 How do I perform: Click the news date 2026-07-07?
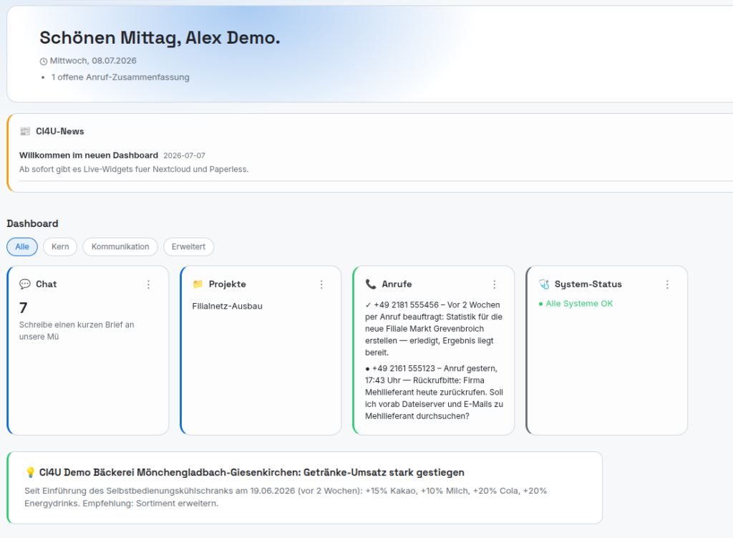[184, 155]
